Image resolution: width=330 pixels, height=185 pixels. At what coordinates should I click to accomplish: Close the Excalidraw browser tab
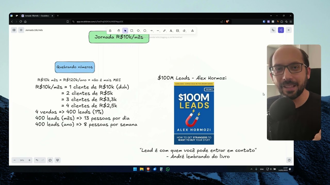[x=52, y=16]
